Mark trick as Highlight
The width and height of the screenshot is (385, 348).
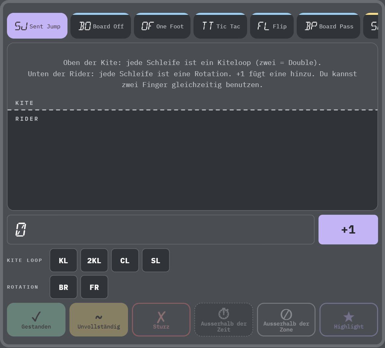click(349, 320)
